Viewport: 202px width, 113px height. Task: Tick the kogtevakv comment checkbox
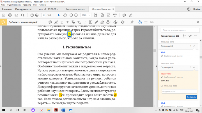(x=162, y=86)
